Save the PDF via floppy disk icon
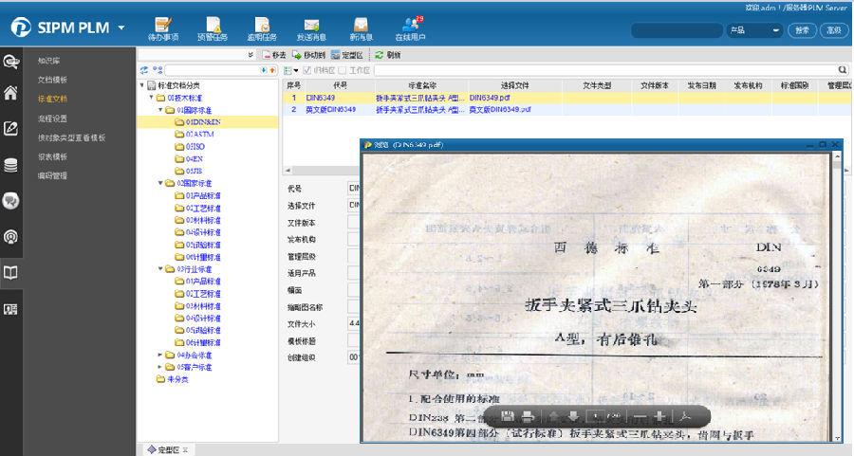854x456 pixels. [x=508, y=417]
